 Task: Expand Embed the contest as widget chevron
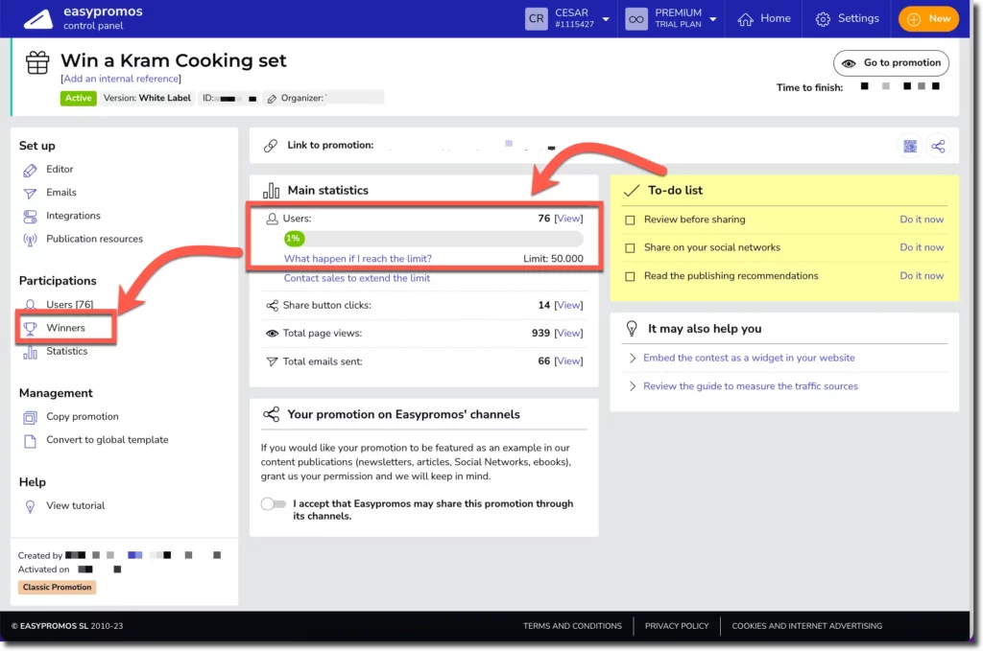632,358
